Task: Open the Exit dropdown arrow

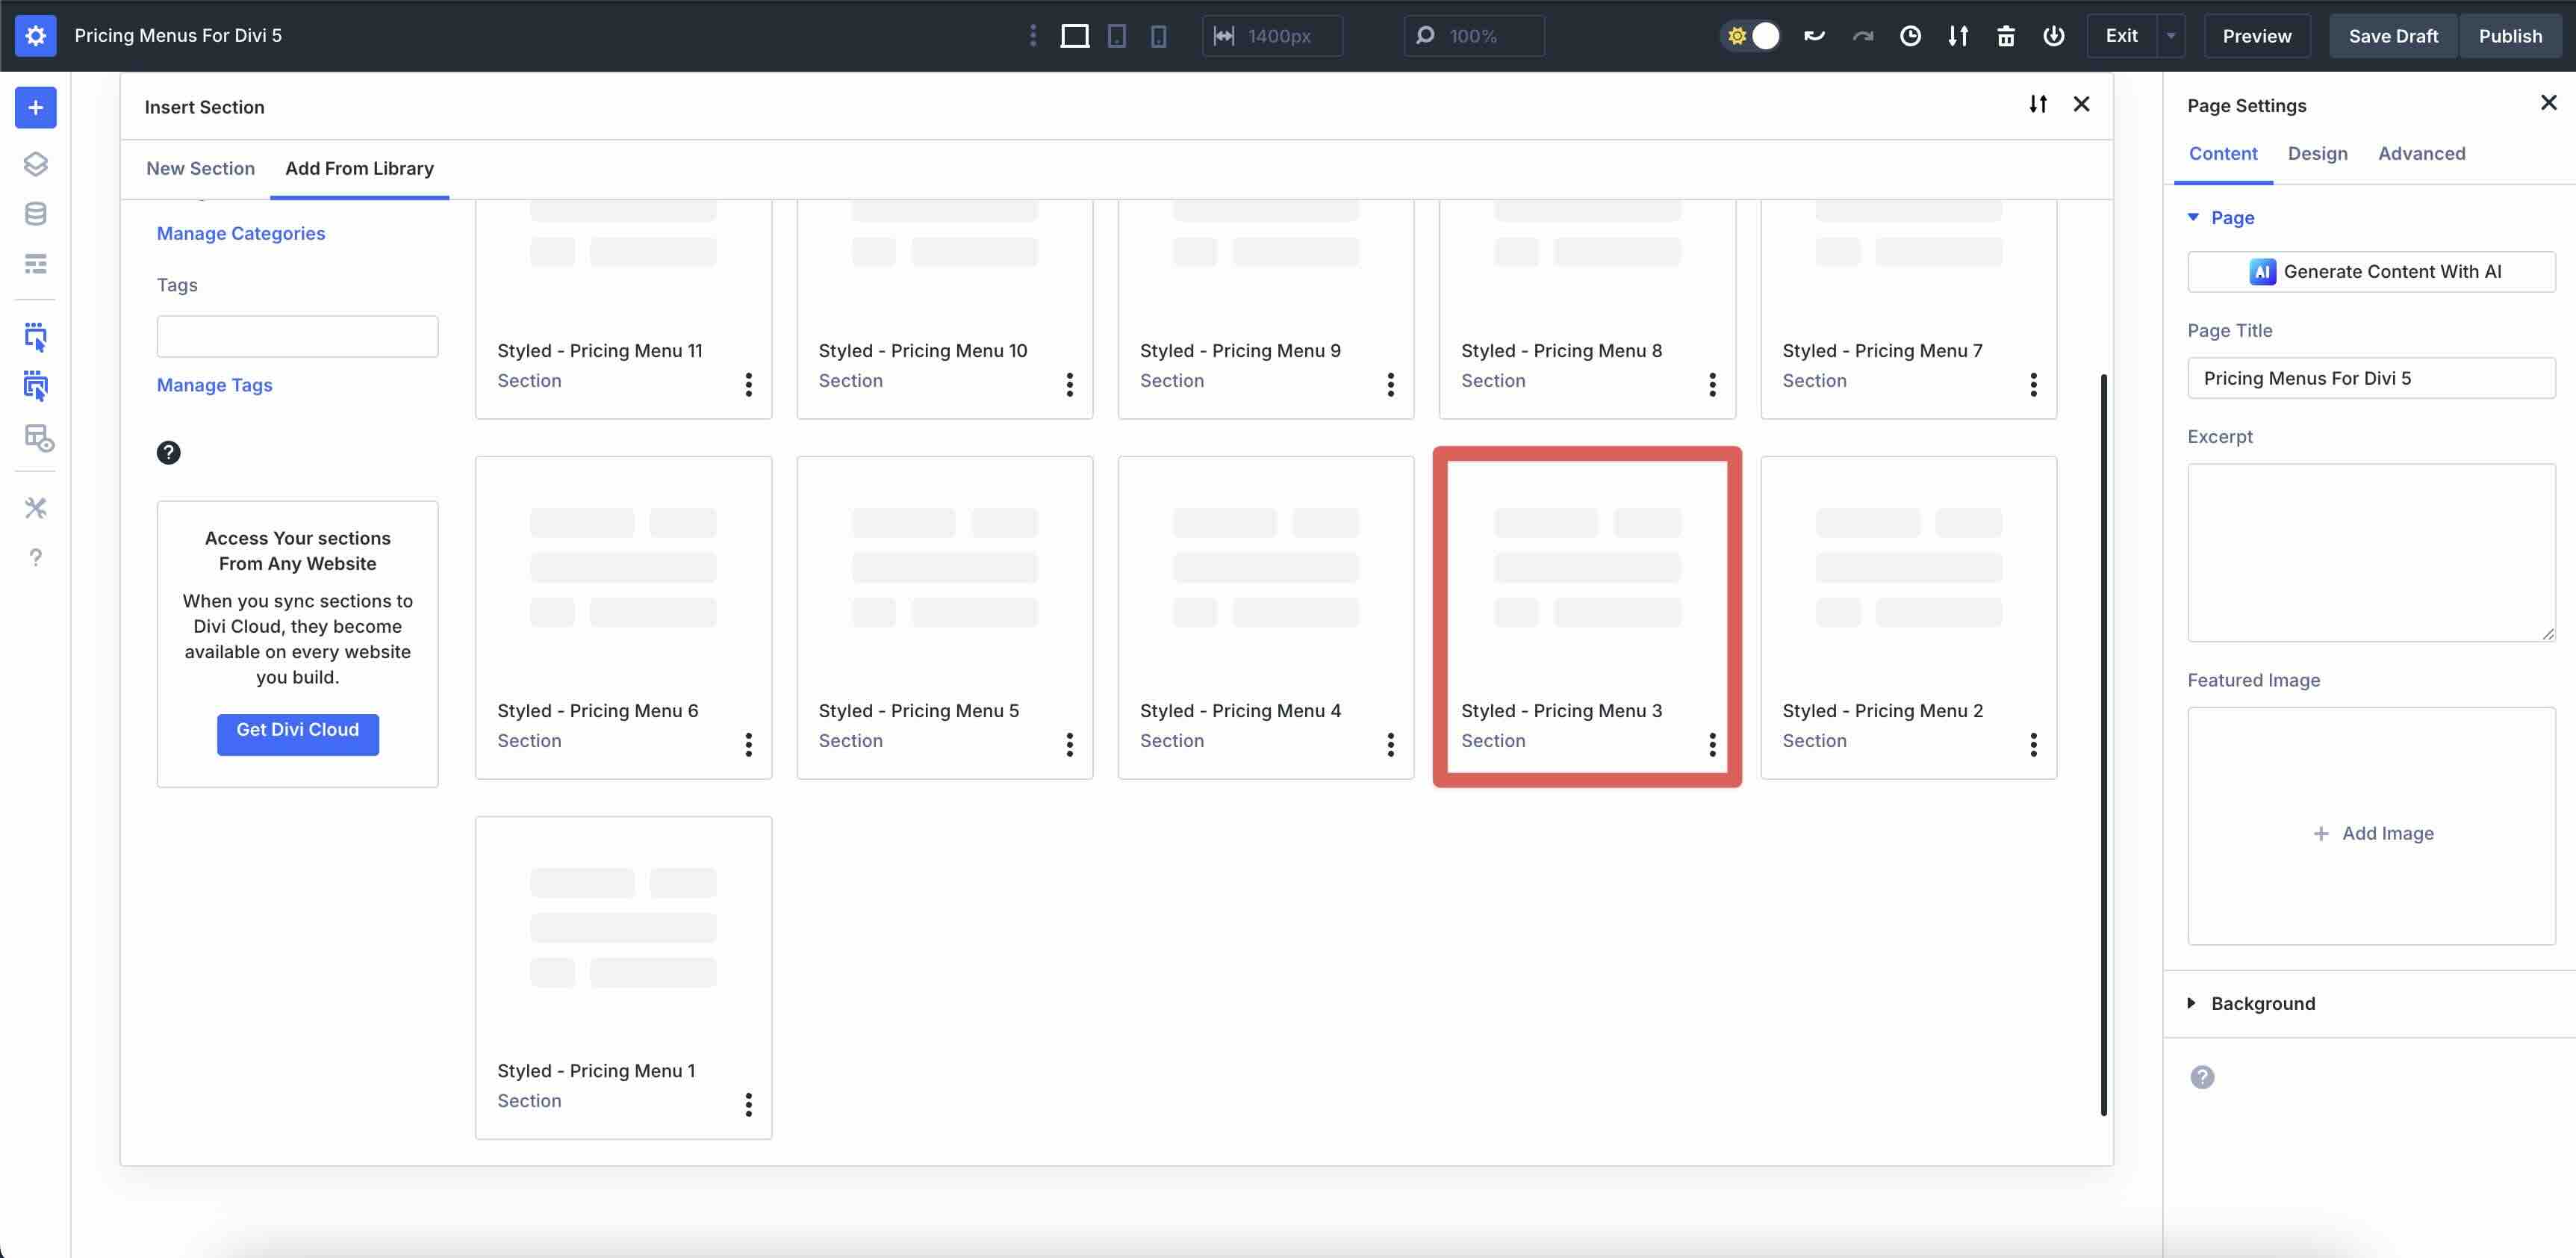Action: [x=2170, y=35]
